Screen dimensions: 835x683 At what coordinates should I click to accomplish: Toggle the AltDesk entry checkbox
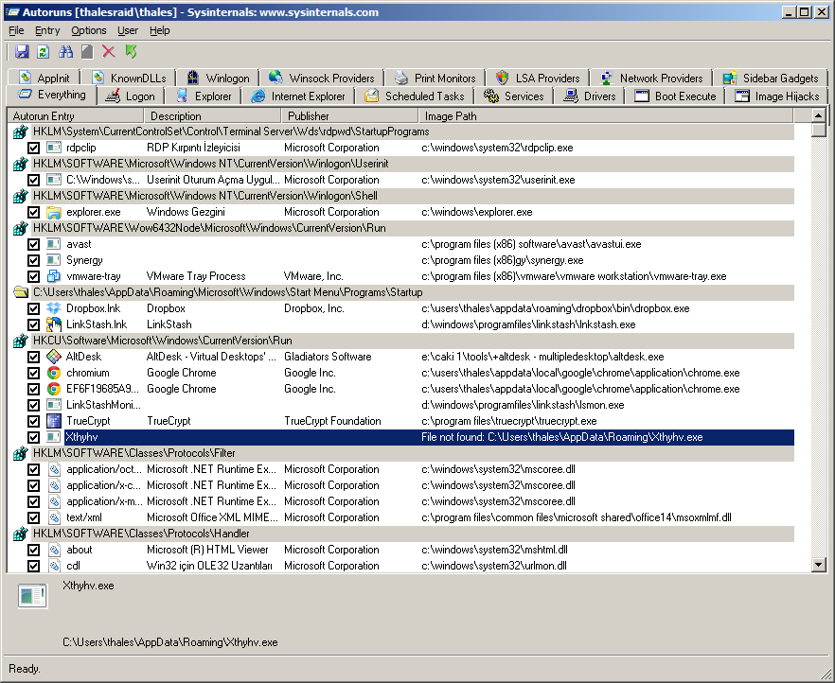33,357
